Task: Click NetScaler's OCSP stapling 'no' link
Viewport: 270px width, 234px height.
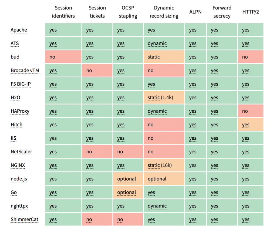Action: click(120, 152)
